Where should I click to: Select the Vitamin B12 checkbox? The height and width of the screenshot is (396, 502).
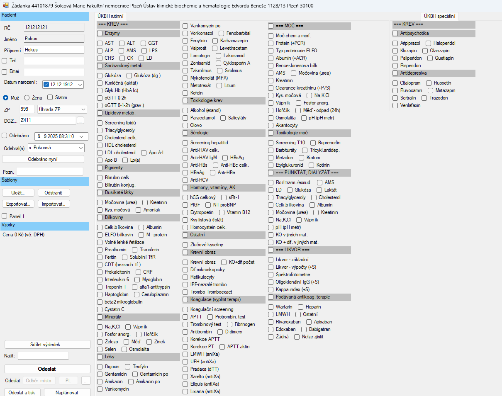point(222,212)
